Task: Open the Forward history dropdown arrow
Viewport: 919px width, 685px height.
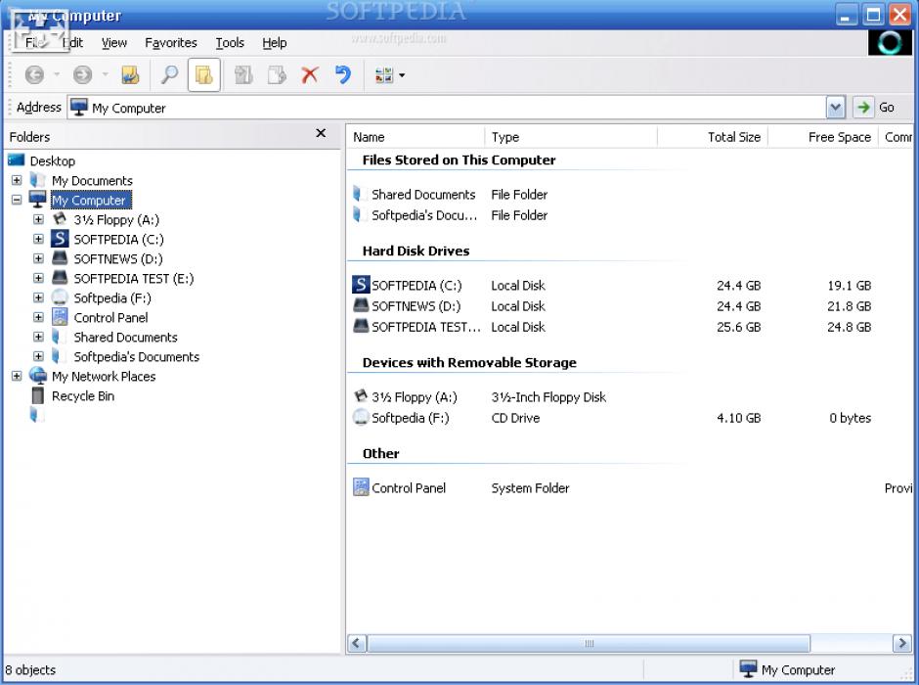Action: (106, 74)
